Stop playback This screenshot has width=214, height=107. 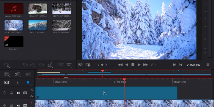133,65
